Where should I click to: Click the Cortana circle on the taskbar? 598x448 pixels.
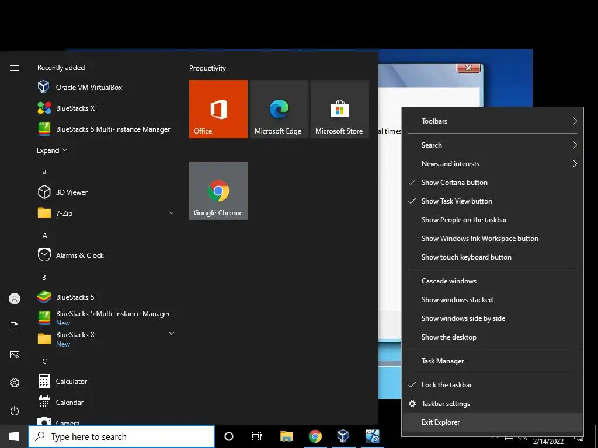pos(229,436)
